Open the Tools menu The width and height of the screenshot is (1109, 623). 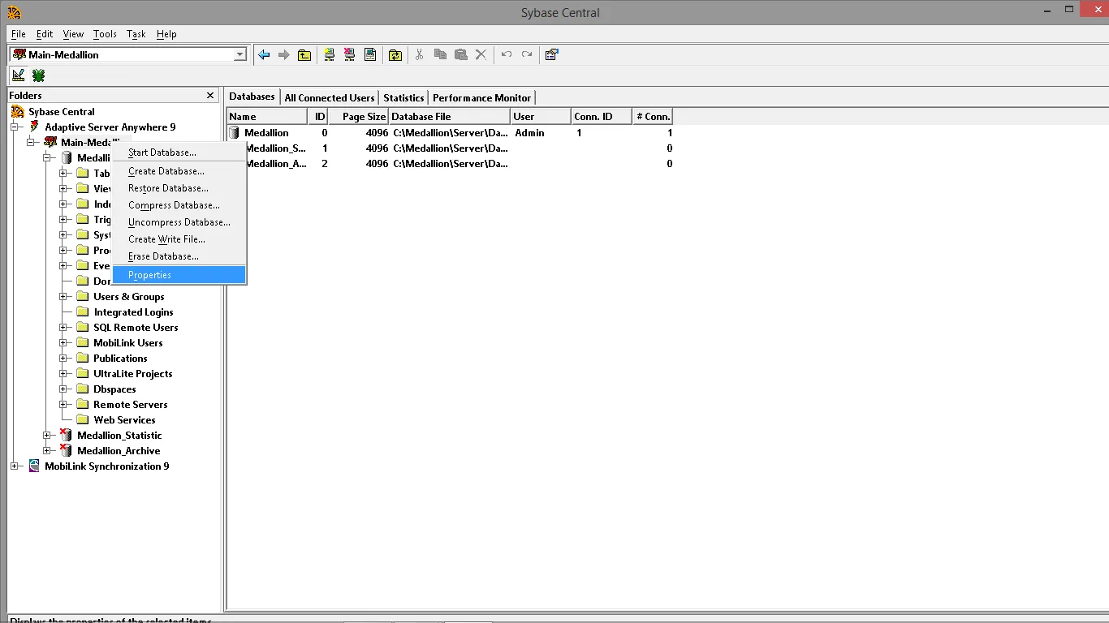coord(105,34)
